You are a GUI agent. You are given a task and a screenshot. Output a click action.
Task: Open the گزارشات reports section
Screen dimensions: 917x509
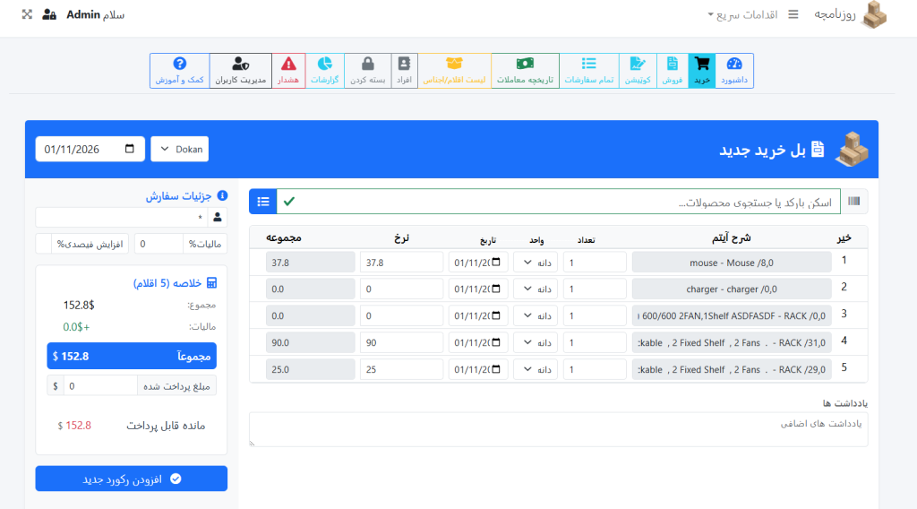tap(324, 71)
